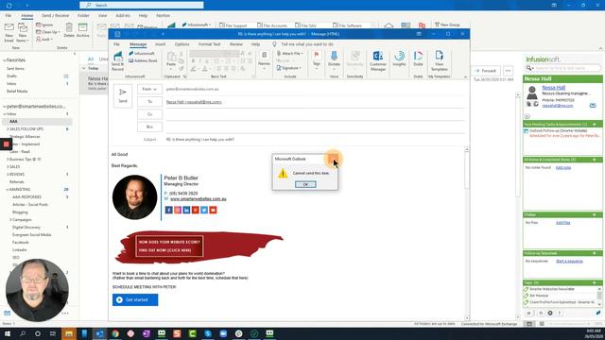Click the Send button in message window
The height and width of the screenshot is (340, 605).
pyautogui.click(x=123, y=95)
